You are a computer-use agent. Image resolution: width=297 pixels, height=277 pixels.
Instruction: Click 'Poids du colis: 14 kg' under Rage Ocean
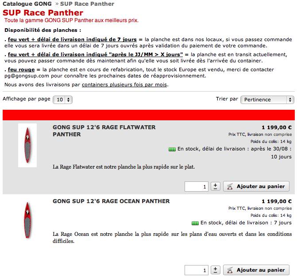[x=271, y=215]
